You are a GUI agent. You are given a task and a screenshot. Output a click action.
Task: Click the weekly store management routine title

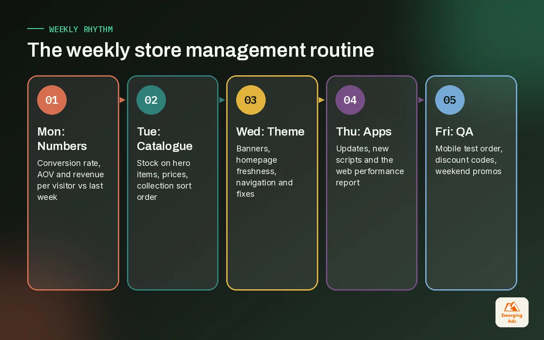201,50
